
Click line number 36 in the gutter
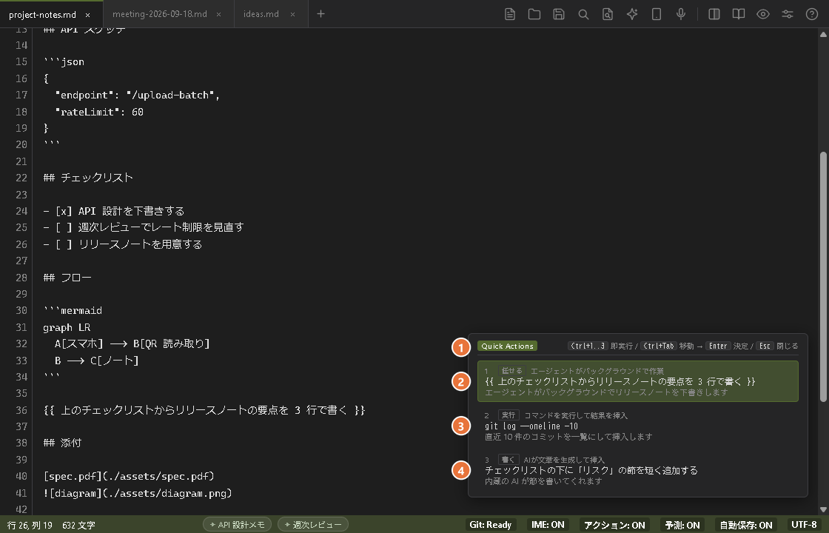(21, 410)
